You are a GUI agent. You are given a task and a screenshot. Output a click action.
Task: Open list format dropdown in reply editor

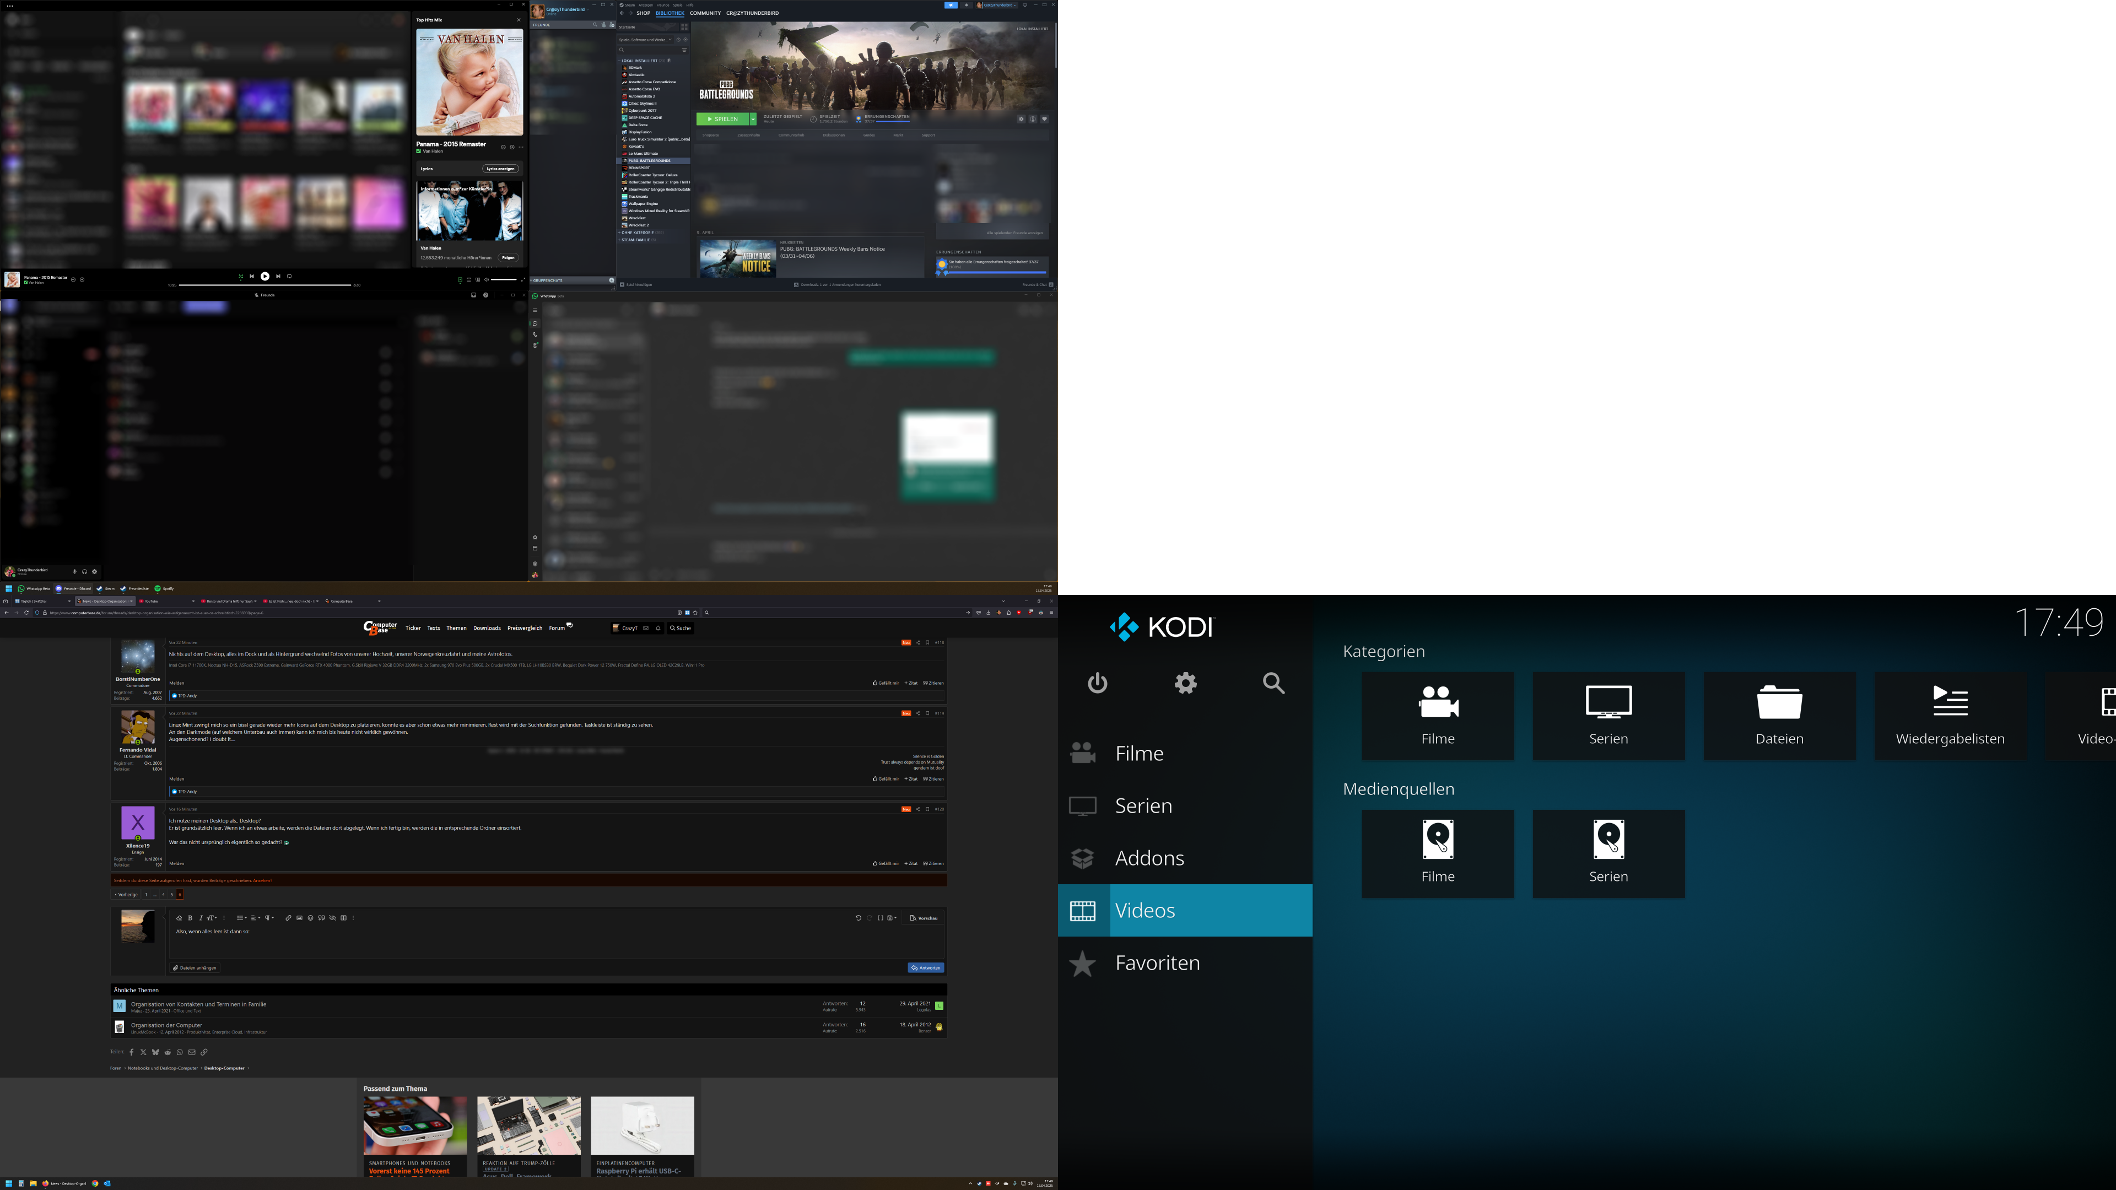coord(241,918)
